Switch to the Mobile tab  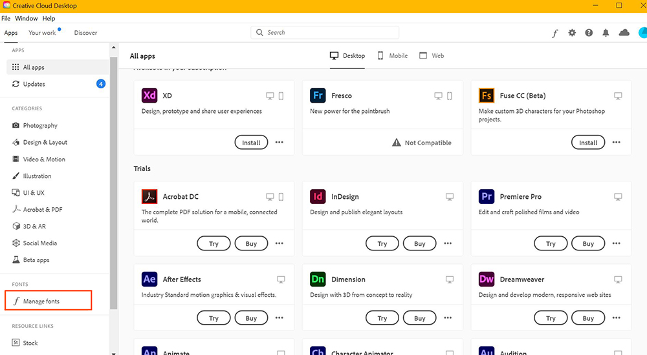(x=393, y=56)
